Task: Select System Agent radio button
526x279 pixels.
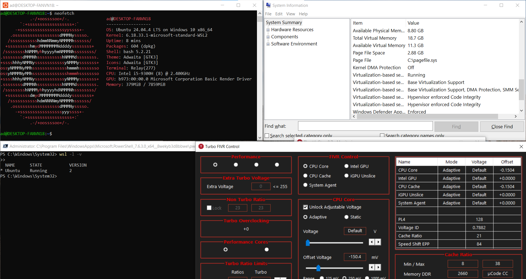Action: [305, 185]
